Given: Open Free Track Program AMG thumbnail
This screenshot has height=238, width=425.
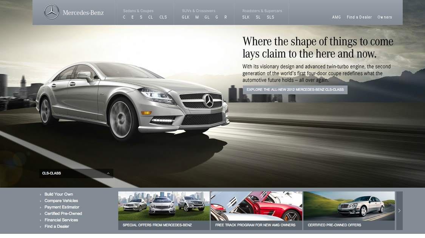Looking at the screenshot, I should [256, 210].
